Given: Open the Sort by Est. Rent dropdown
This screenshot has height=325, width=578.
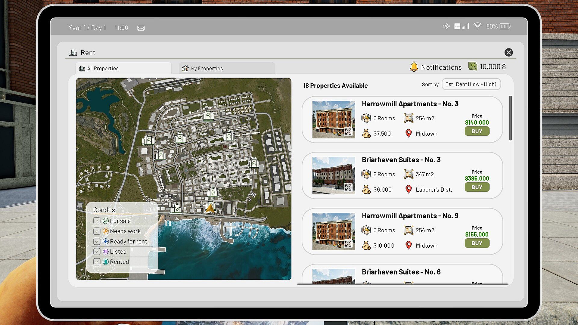Looking at the screenshot, I should [471, 84].
